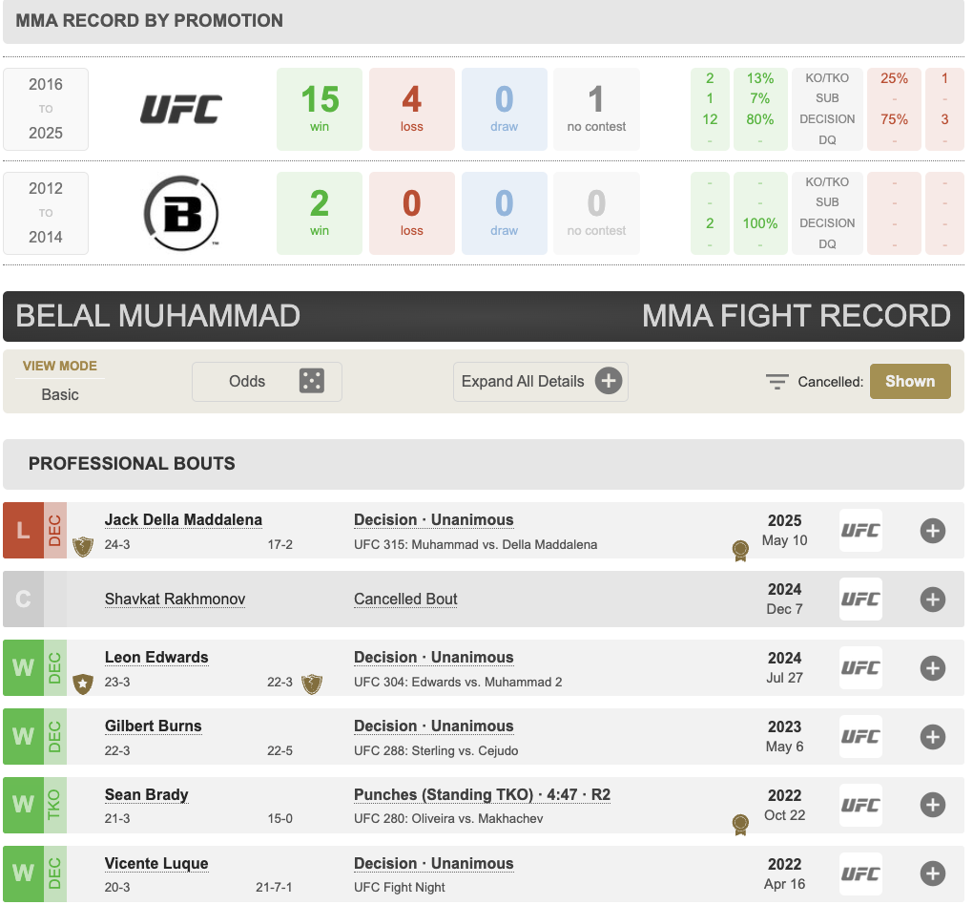Expand details of Jack Della Maddalena bout
The height and width of the screenshot is (905, 973).
click(933, 531)
